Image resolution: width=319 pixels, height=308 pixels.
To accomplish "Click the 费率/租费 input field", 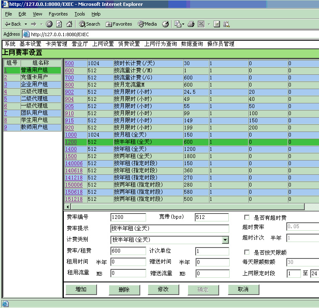I will tap(128, 251).
